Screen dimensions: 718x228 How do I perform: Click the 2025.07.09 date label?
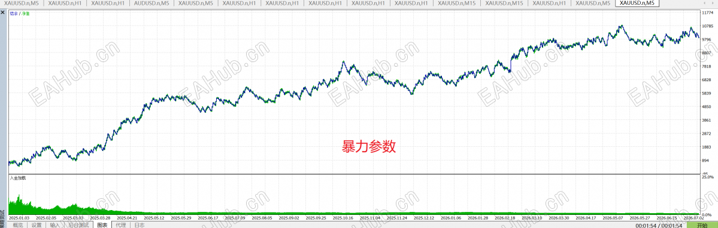pos(235,218)
